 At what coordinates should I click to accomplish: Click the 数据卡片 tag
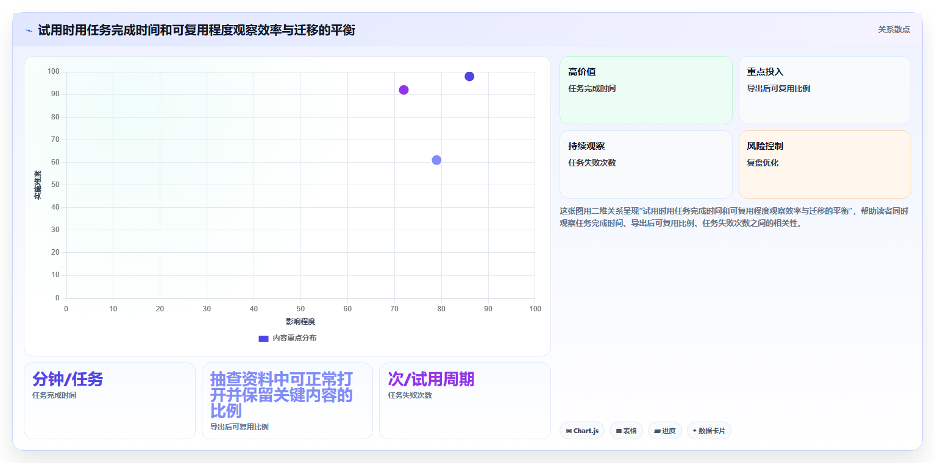point(709,431)
